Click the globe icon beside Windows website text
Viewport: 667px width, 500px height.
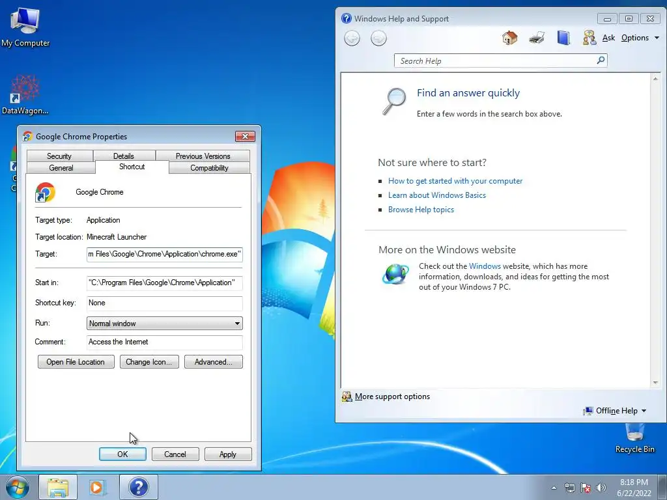pos(395,274)
